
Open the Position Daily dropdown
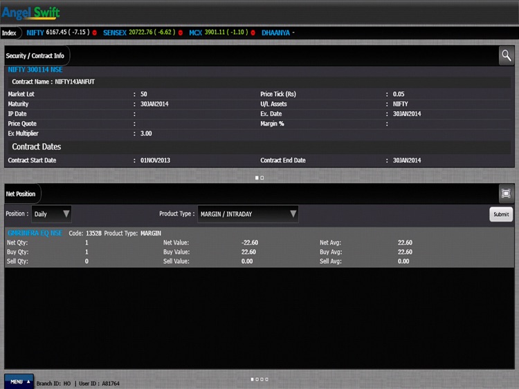pyautogui.click(x=51, y=214)
